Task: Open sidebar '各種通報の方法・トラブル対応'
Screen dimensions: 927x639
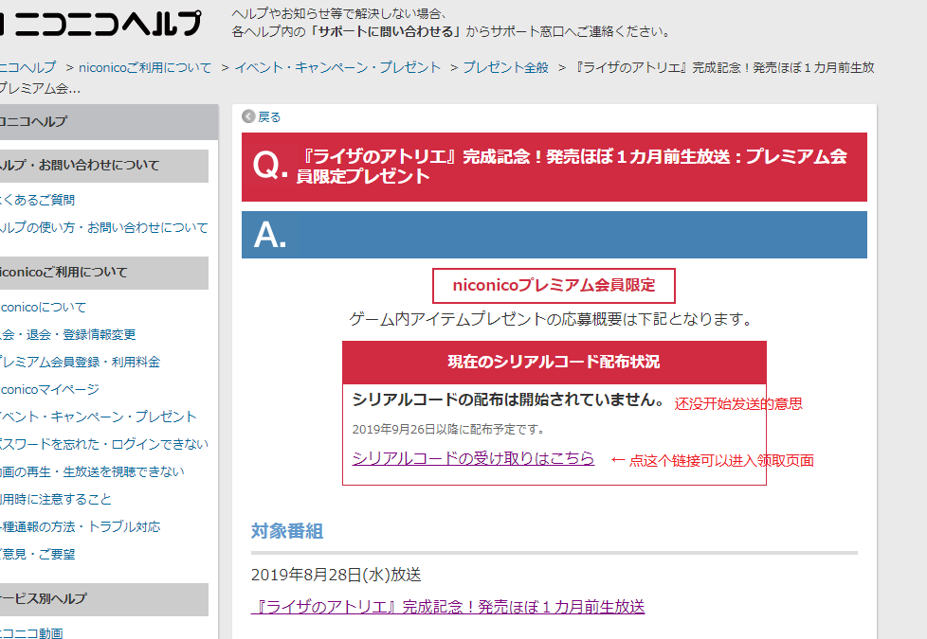Action: pyautogui.click(x=80, y=526)
